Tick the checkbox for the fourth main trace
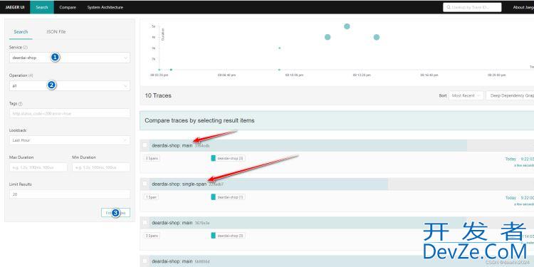 pyautogui.click(x=145, y=261)
